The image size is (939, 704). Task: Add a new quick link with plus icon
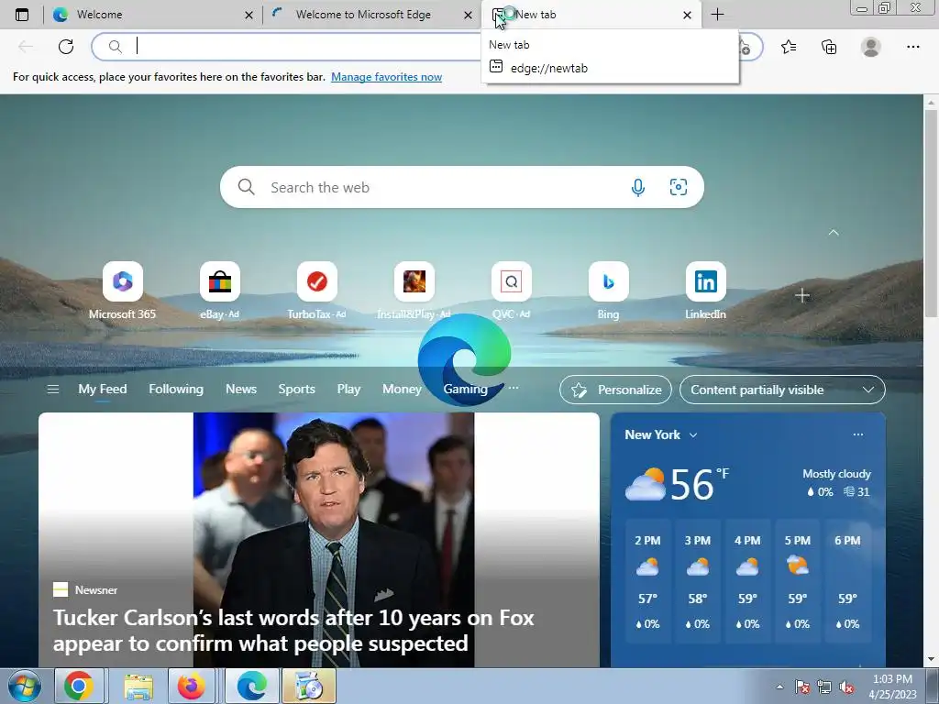[x=802, y=295]
